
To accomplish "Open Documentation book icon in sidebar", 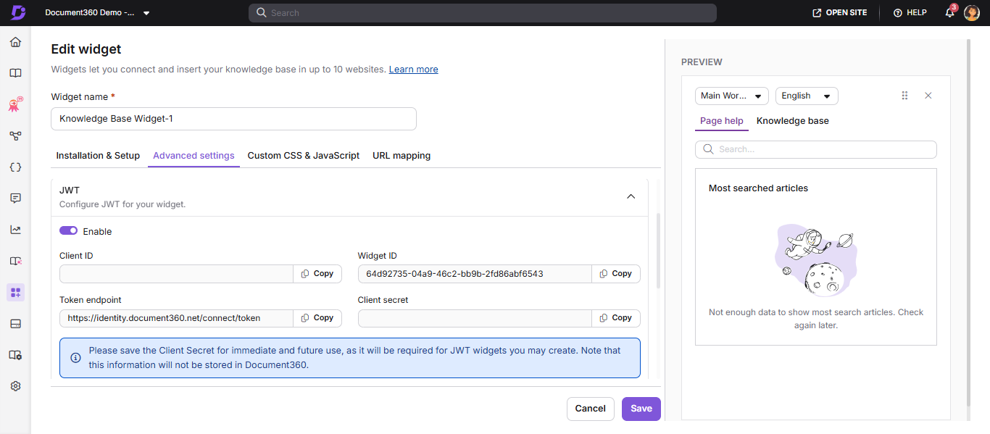I will click(x=15, y=73).
